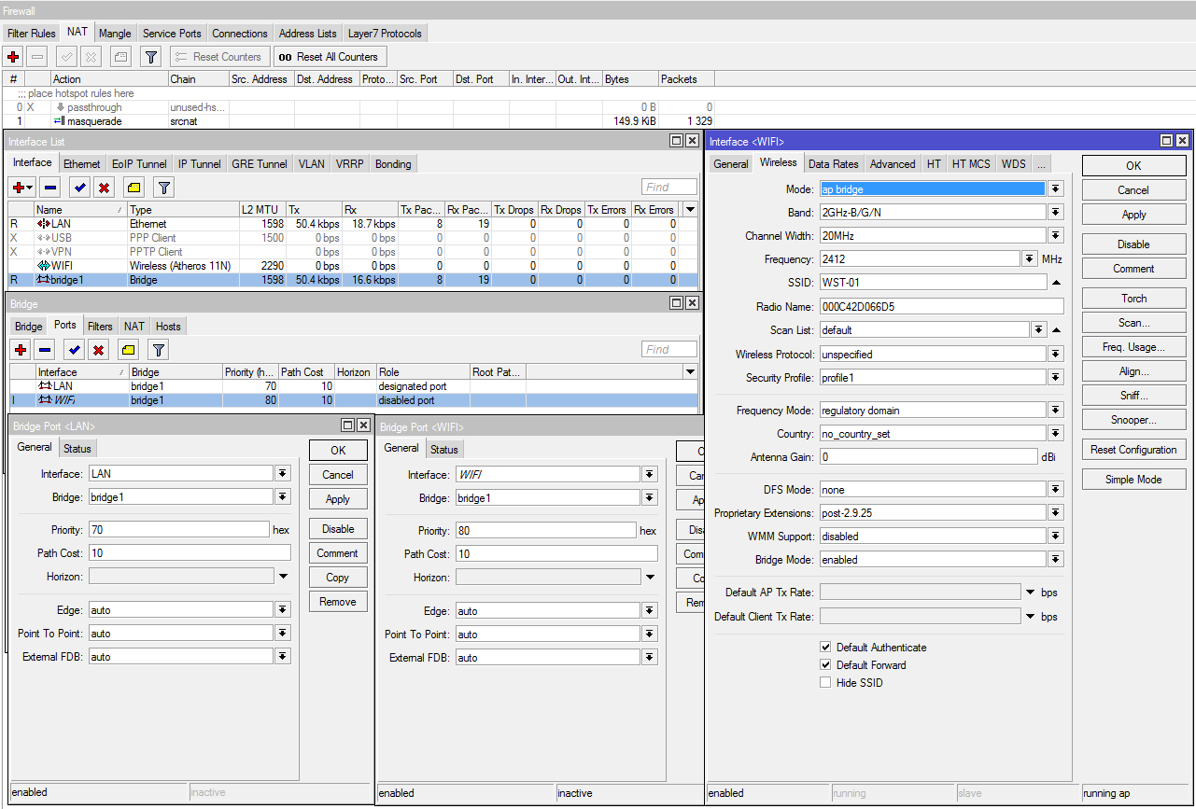Select WIFI wireless interface icon in Interface List
1196x809 pixels.
click(43, 266)
